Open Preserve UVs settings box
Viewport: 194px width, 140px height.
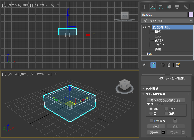coord(175,121)
